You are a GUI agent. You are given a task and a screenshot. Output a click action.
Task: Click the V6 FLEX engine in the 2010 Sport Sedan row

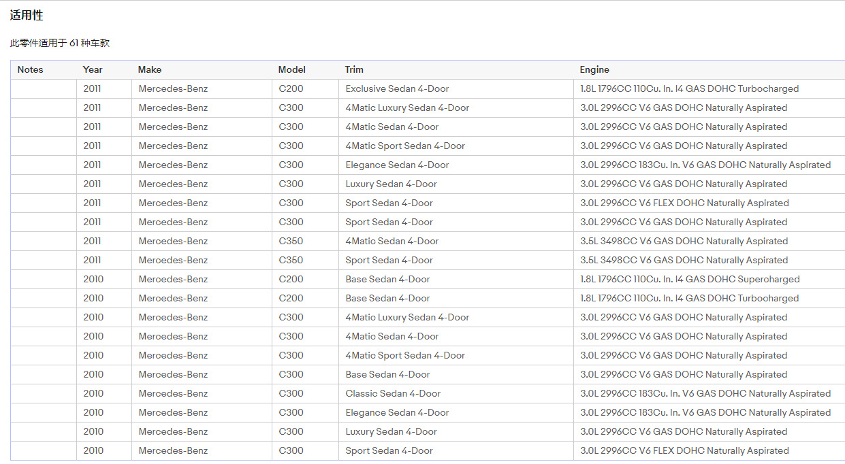tap(684, 450)
